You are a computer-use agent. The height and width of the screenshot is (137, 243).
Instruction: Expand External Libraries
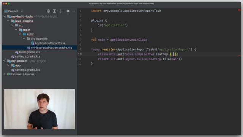coord(4,74)
